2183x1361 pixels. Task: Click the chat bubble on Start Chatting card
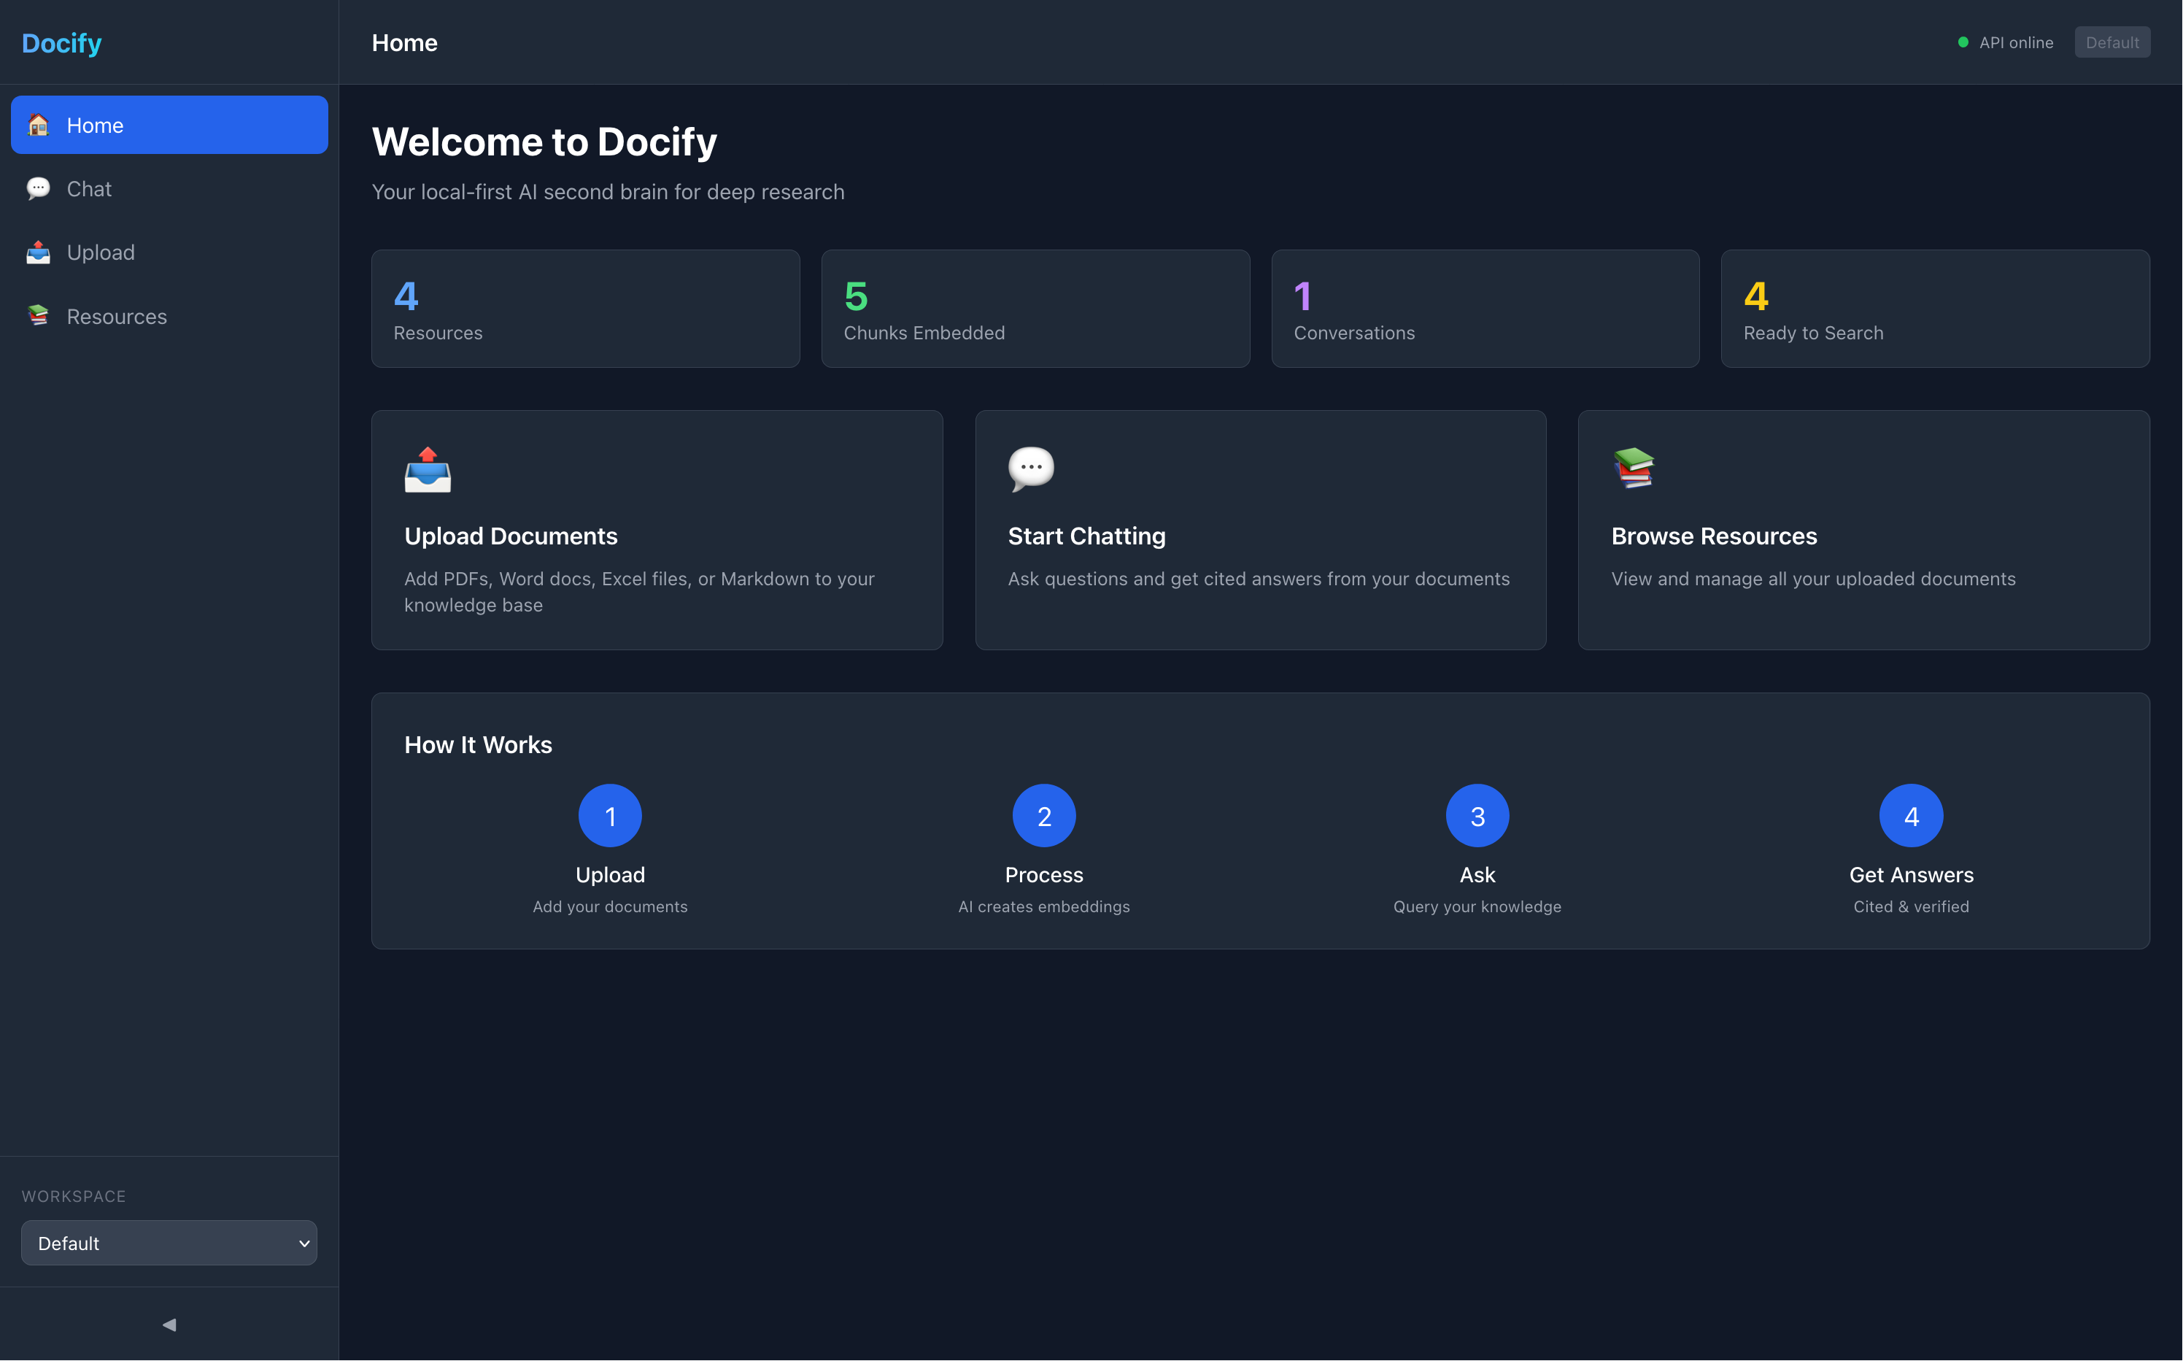[x=1031, y=468]
